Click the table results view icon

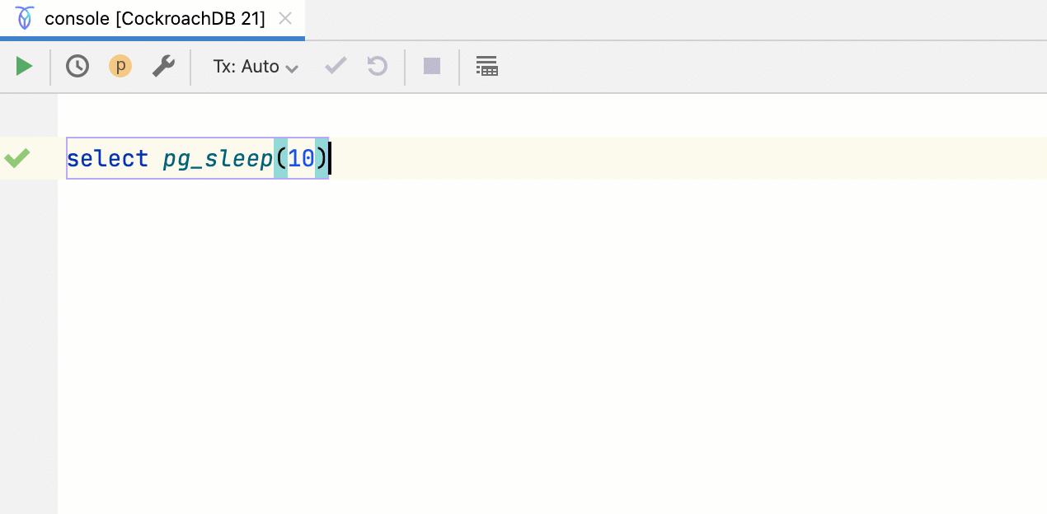coord(487,67)
